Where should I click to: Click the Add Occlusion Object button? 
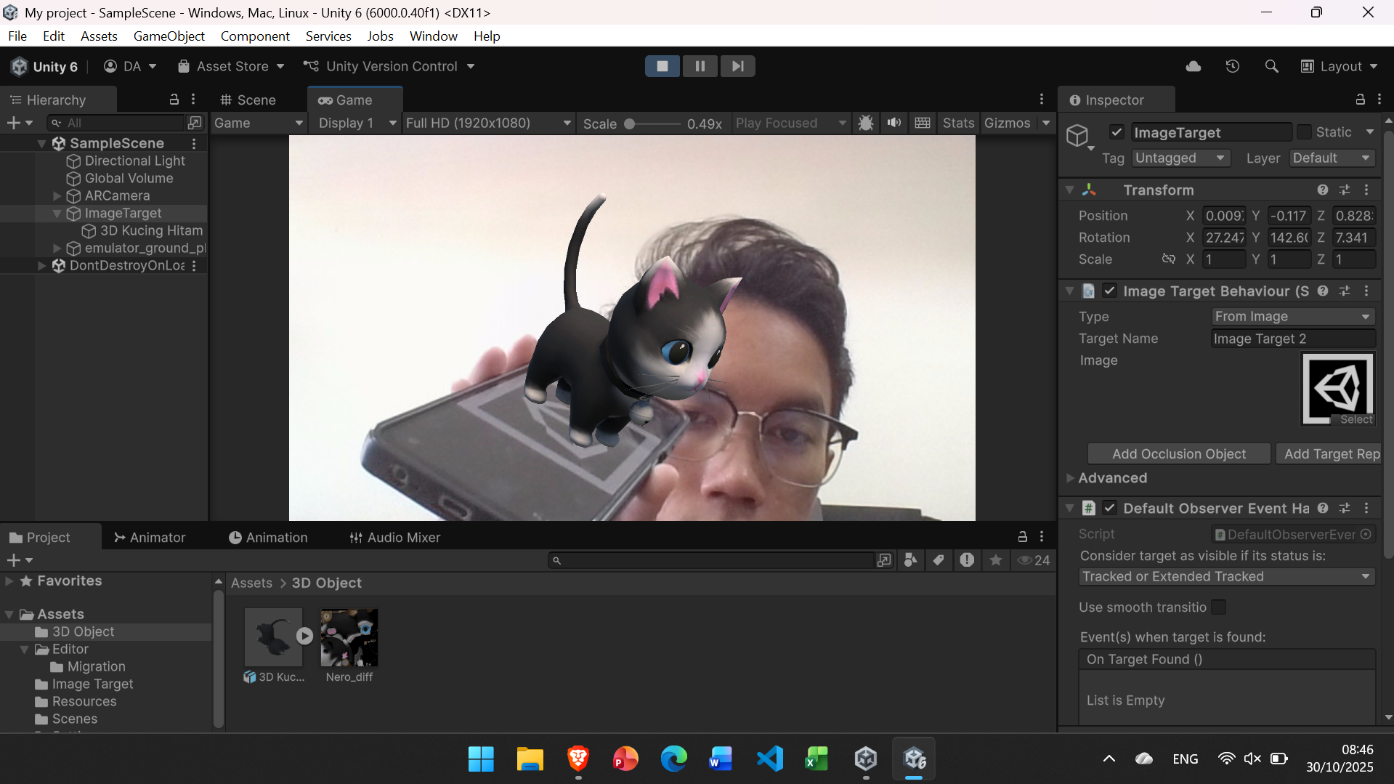(x=1178, y=453)
